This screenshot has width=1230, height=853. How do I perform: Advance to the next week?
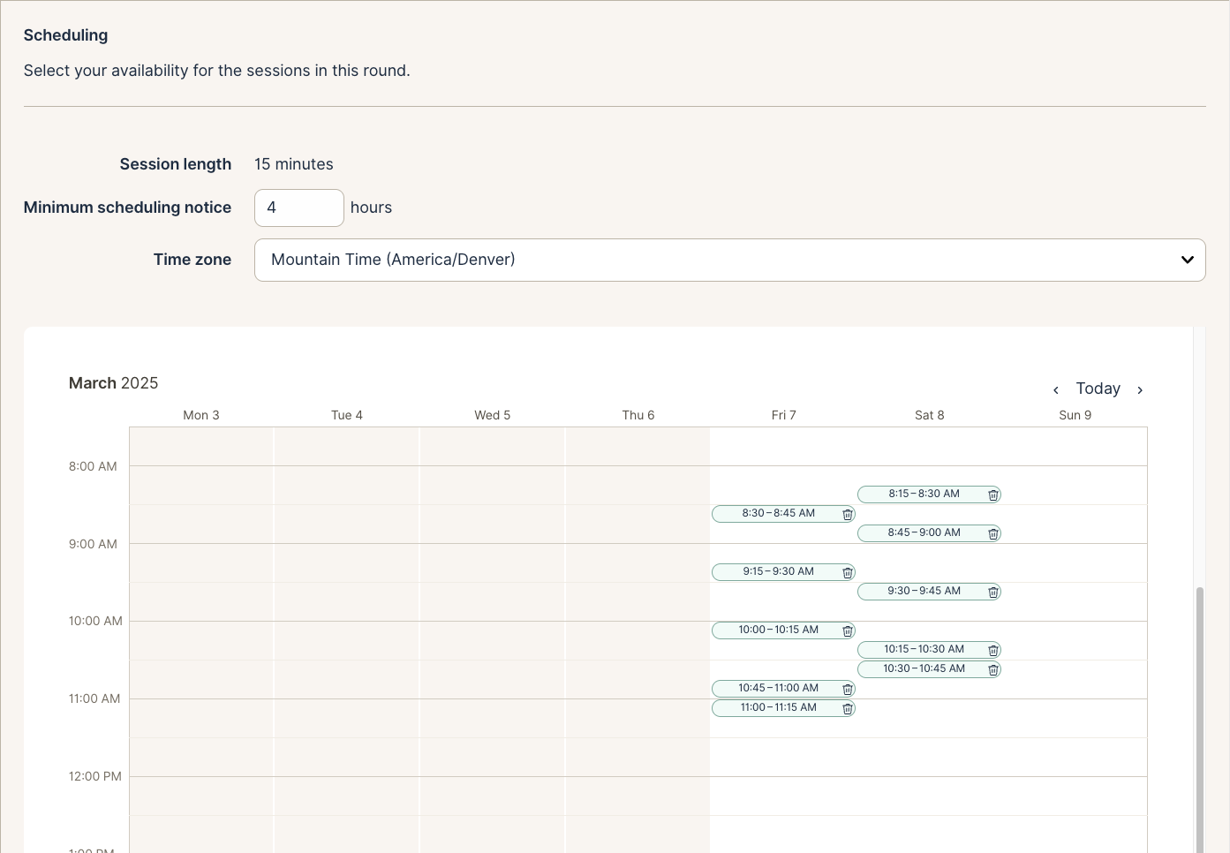(1140, 389)
